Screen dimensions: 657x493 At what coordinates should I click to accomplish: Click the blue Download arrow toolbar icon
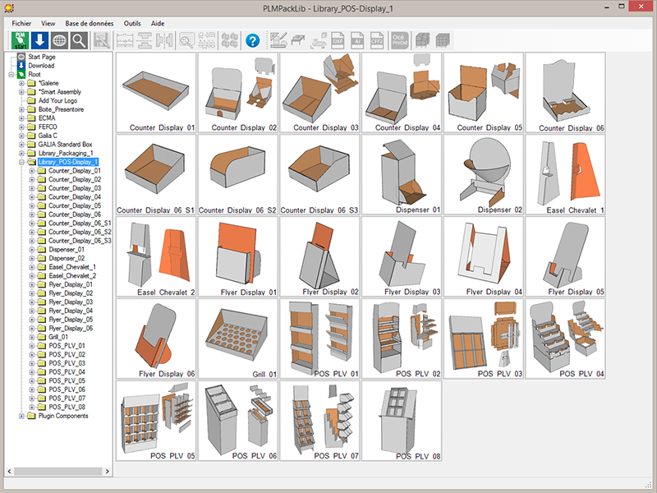(x=39, y=39)
